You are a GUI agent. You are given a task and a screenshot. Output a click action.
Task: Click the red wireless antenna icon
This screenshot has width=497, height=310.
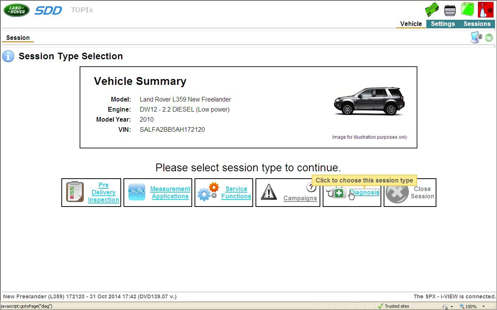coord(485,10)
